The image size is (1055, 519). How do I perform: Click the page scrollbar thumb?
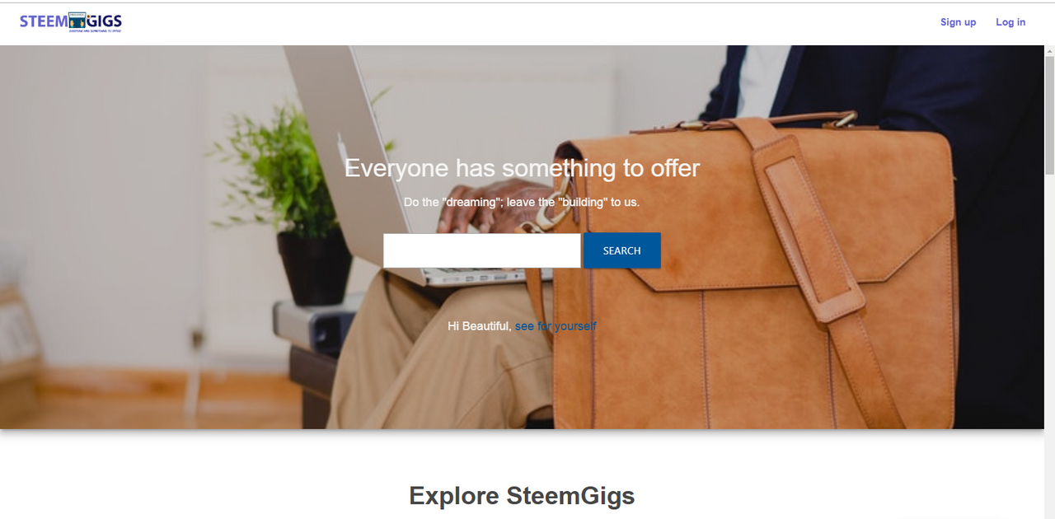(1049, 115)
